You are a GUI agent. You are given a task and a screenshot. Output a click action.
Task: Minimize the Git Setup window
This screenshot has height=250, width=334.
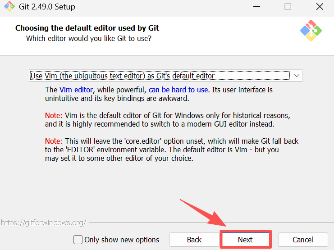click(256, 7)
